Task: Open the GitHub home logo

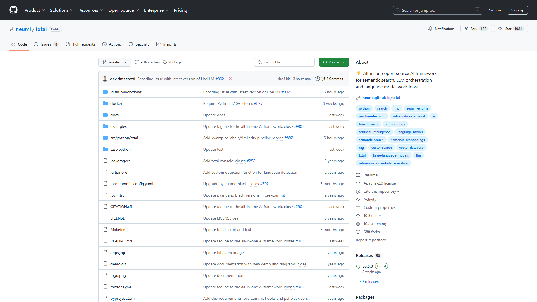Action: (13, 10)
